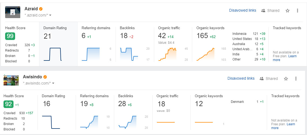Click Azraid Organic keywords value 165

[202, 36]
